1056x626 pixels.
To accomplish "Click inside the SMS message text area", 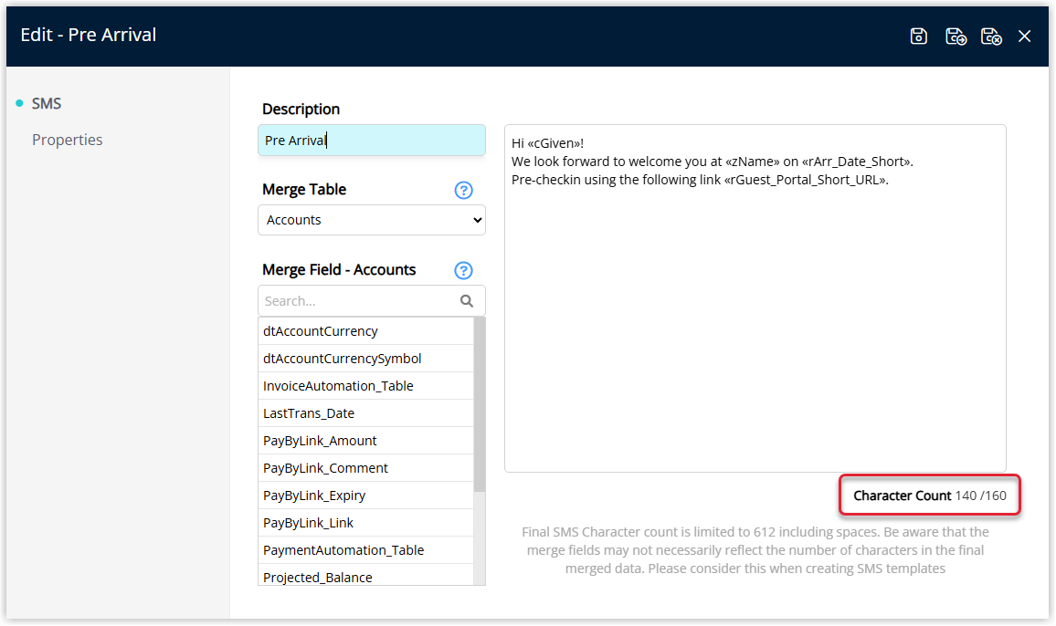I will pyautogui.click(x=755, y=298).
